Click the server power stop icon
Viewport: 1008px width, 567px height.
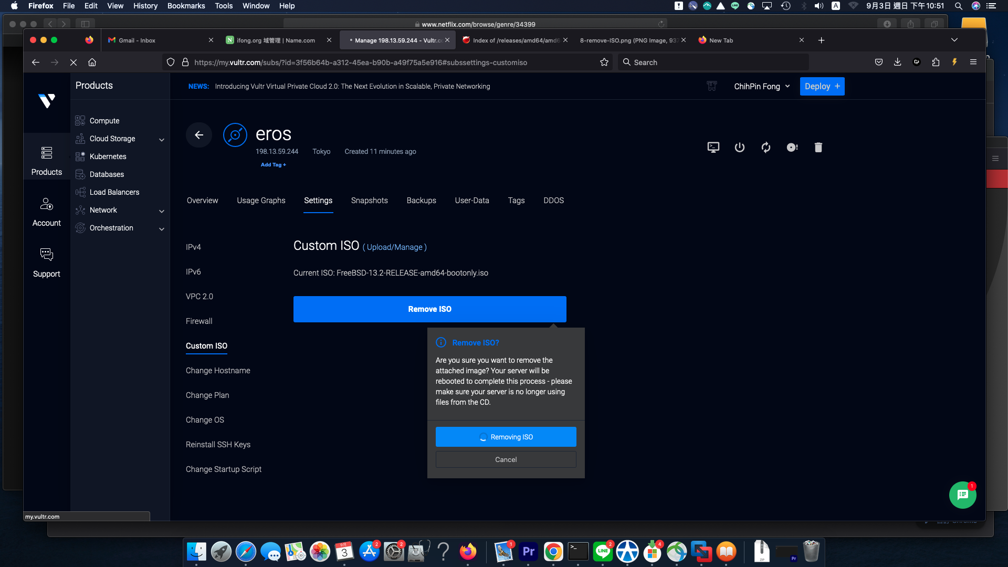(x=739, y=148)
